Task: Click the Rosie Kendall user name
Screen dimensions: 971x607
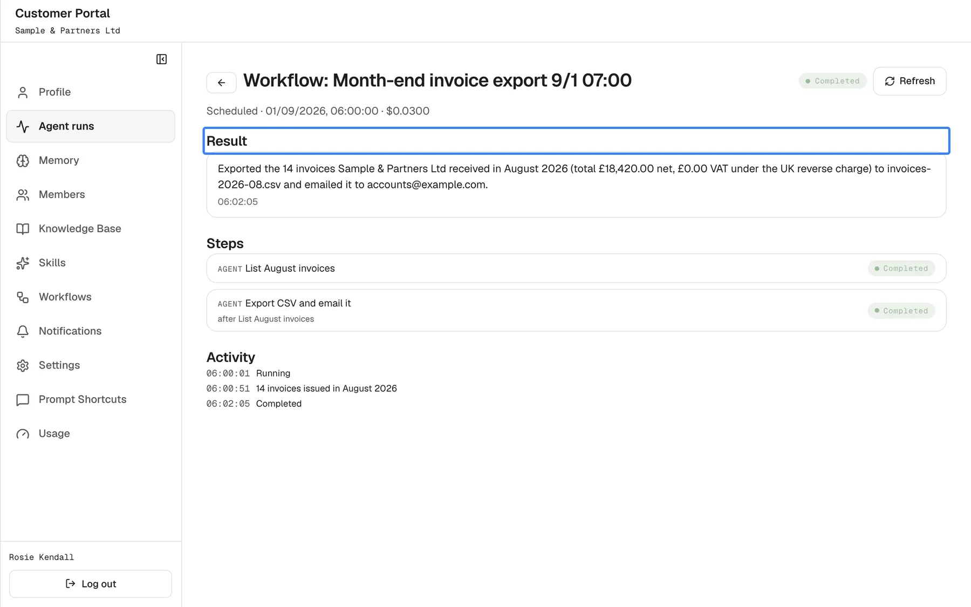Action: click(x=42, y=557)
